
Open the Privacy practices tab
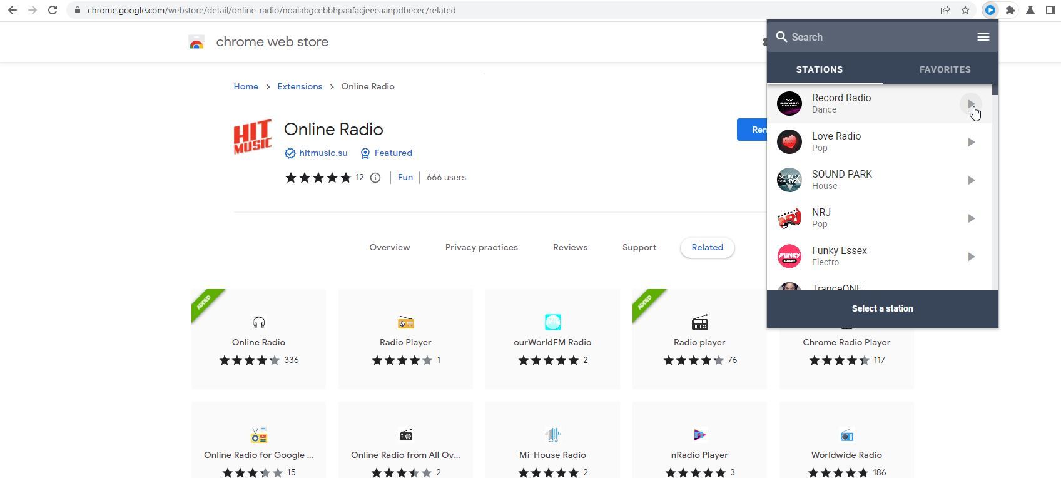[482, 247]
